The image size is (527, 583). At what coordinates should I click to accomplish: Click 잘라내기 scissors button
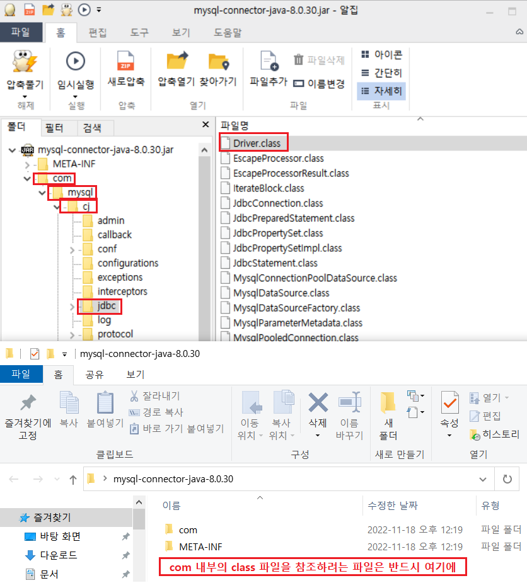click(154, 396)
